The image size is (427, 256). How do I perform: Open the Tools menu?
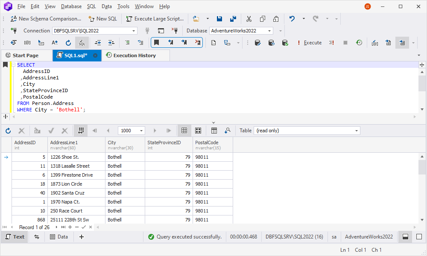123,6
